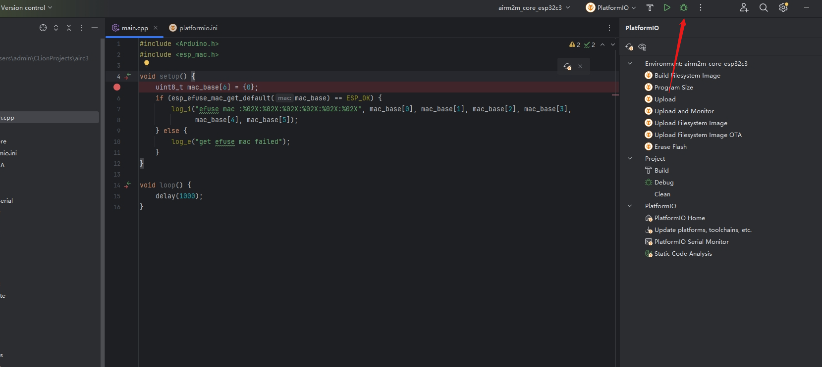Select Erase Flash task
822x367 pixels.
click(665, 146)
